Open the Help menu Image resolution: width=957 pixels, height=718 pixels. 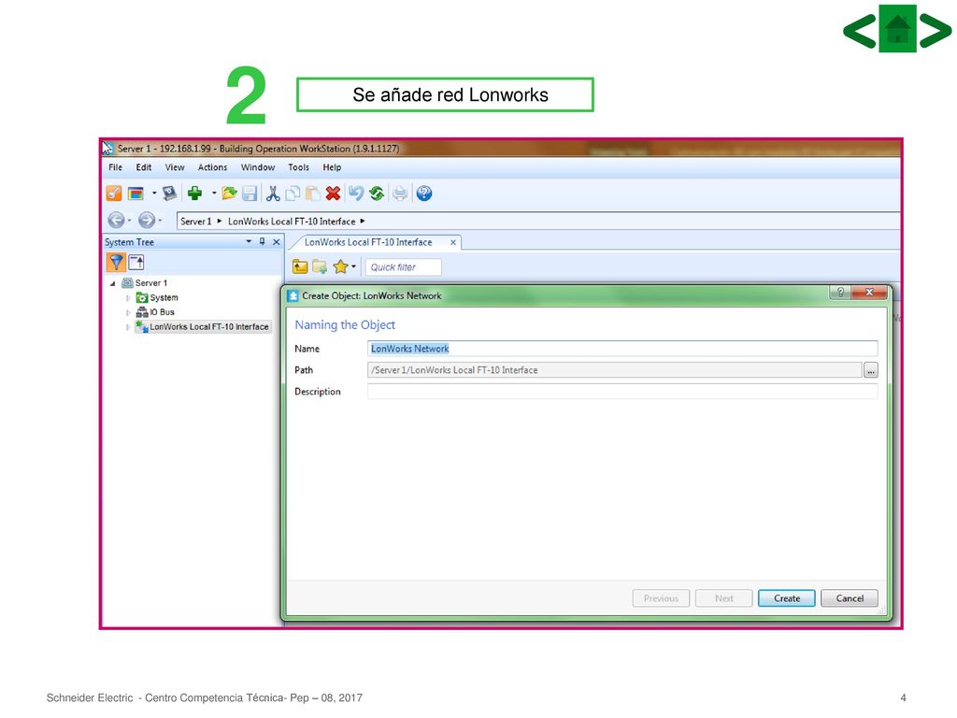(x=332, y=167)
